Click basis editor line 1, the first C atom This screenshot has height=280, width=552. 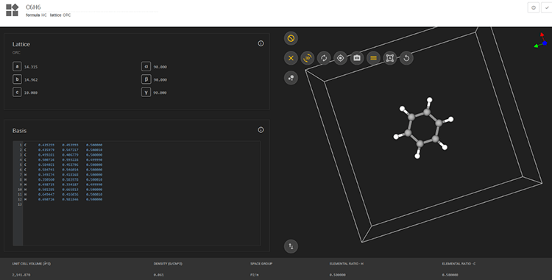[63, 145]
